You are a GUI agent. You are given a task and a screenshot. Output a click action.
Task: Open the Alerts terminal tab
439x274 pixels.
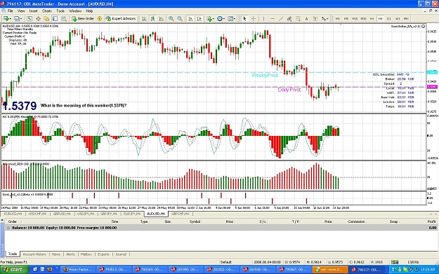(70, 254)
